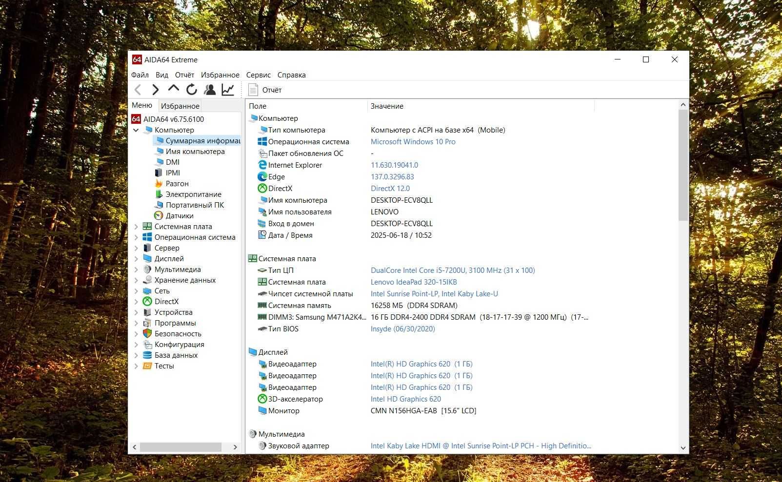Screen dimensions: 782x482
Task: Expand the Системная плата tree node
Action: (136, 227)
